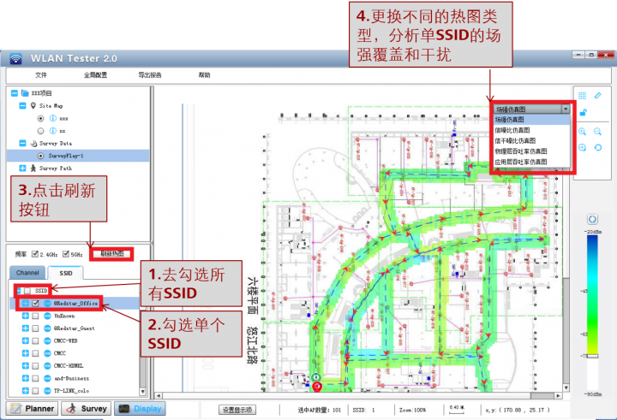This screenshot has height=420, width=617.
Task: Click the SSID icon beside UnKnown
Action: coord(47,316)
